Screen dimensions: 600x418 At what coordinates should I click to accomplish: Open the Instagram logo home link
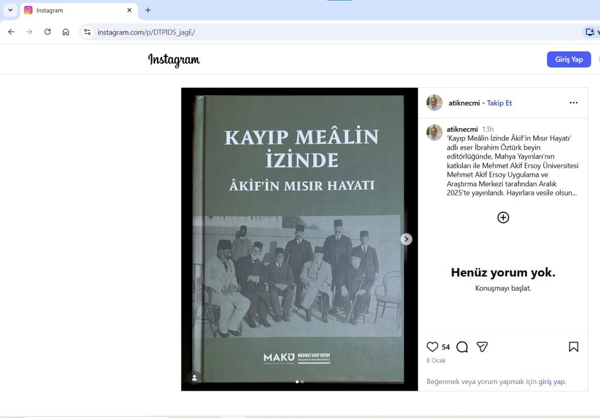point(173,60)
